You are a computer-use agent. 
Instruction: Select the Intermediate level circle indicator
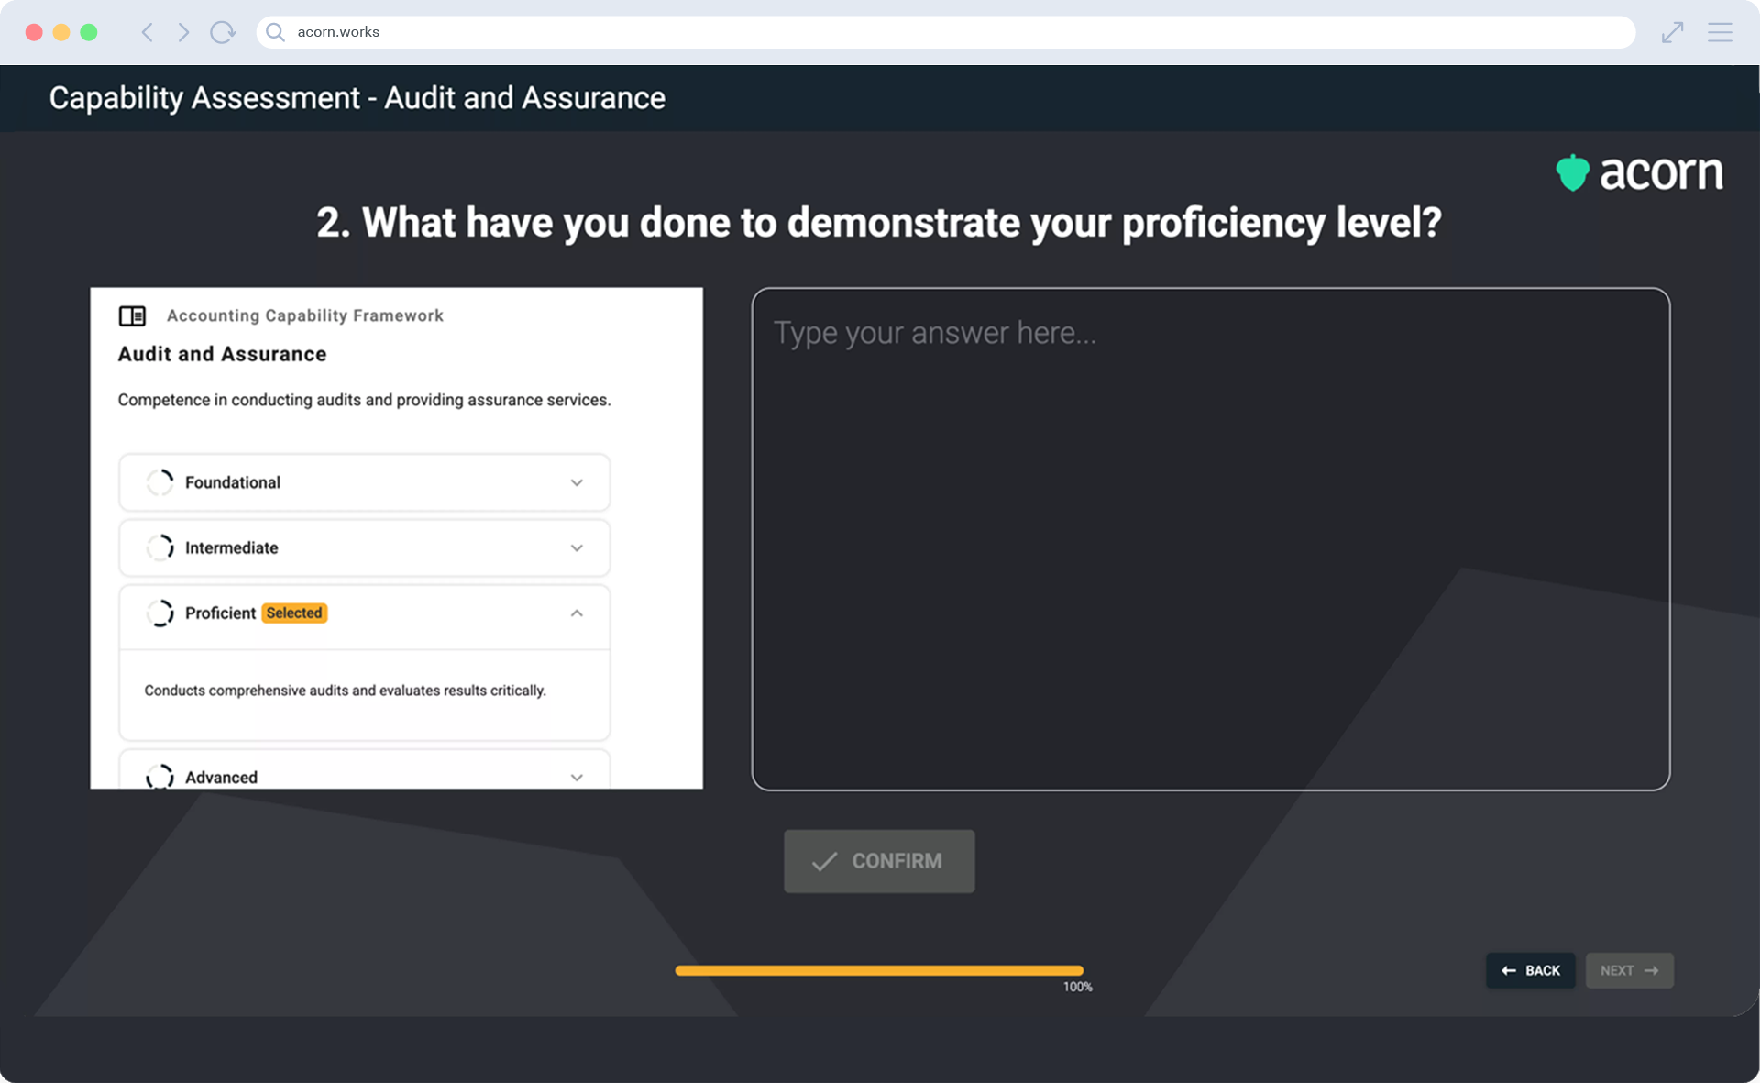point(159,547)
